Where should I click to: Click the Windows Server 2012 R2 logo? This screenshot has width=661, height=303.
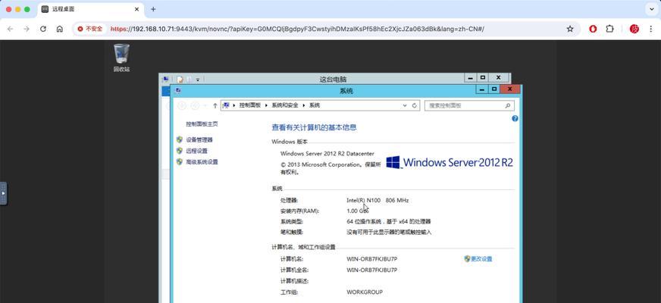(x=450, y=162)
